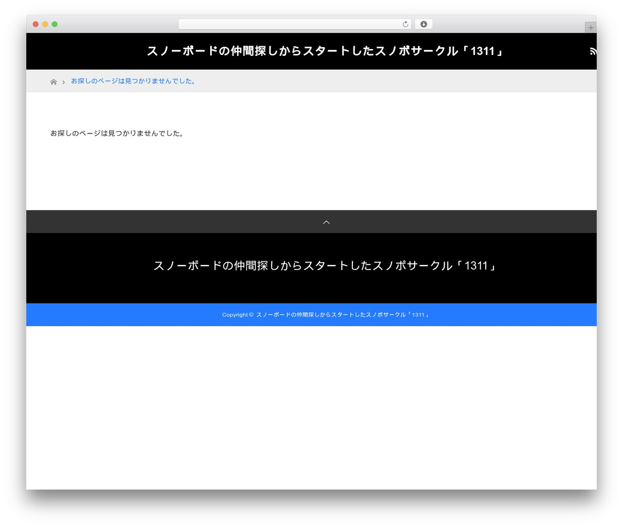Maximize the window with the green button
The height and width of the screenshot is (527, 623).
pos(55,24)
